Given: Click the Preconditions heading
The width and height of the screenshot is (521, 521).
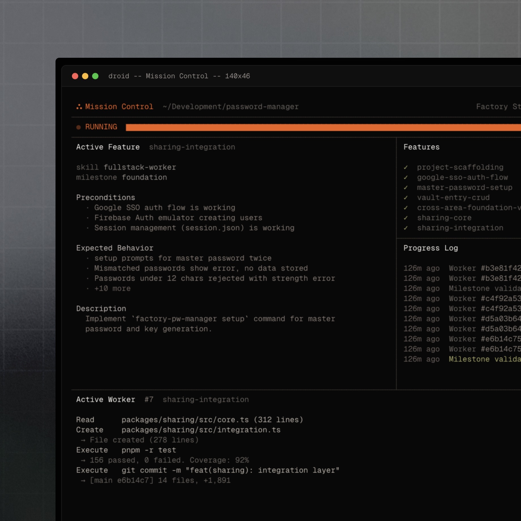Looking at the screenshot, I should (x=106, y=198).
